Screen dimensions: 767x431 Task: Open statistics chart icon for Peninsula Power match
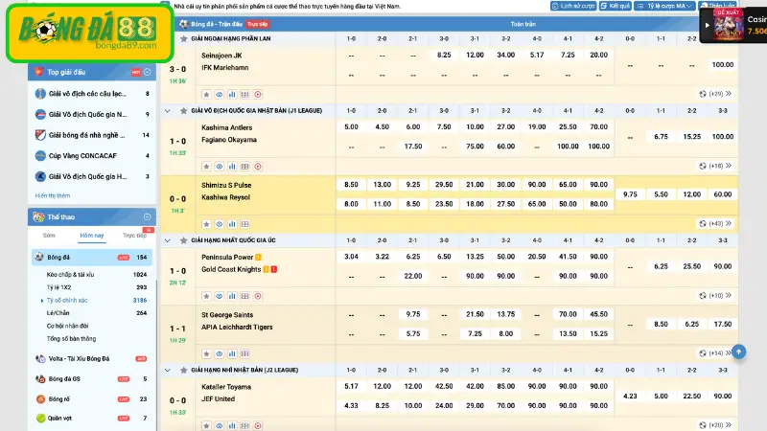tap(232, 296)
